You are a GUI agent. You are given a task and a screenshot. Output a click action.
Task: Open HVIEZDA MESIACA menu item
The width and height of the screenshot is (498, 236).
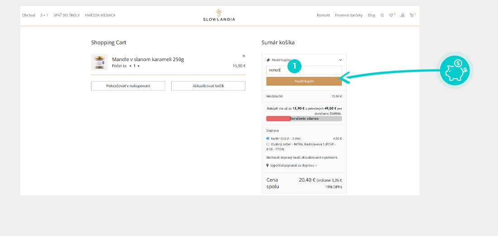pyautogui.click(x=100, y=15)
